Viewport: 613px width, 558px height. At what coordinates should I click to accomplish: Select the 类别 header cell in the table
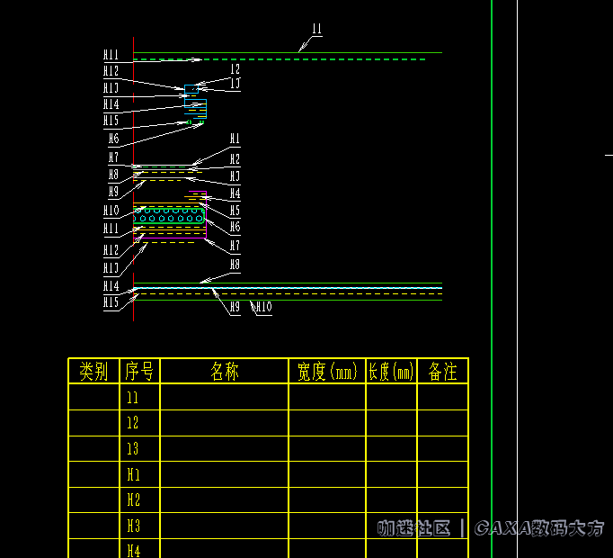pyautogui.click(x=93, y=371)
